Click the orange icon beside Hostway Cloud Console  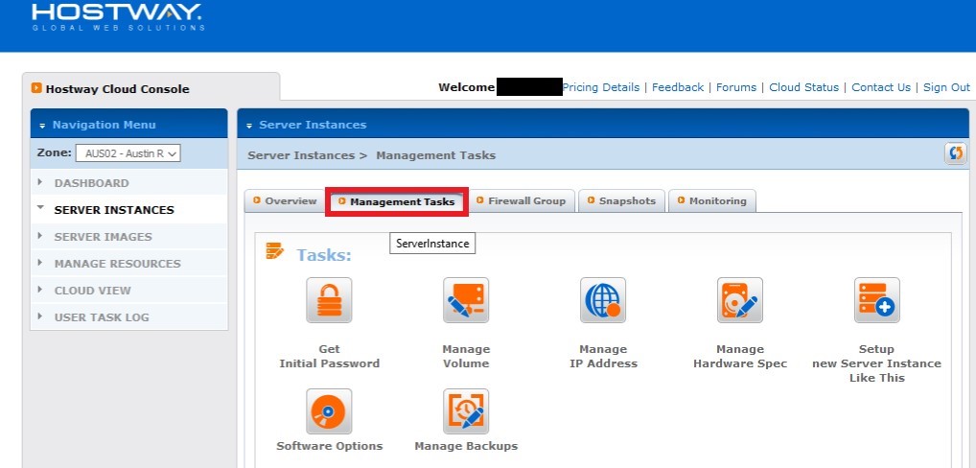pyautogui.click(x=36, y=88)
